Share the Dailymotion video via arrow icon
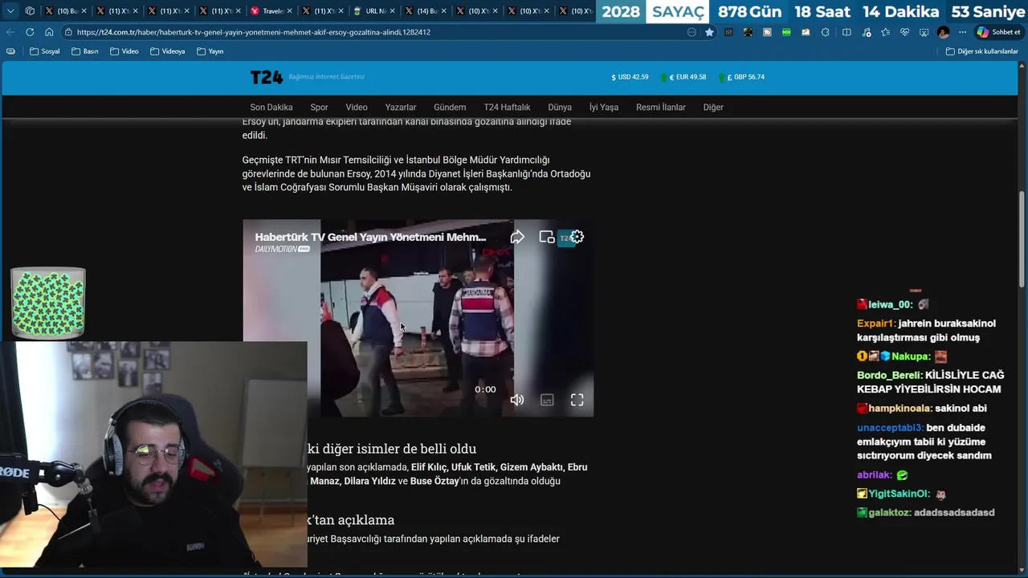 coord(517,237)
